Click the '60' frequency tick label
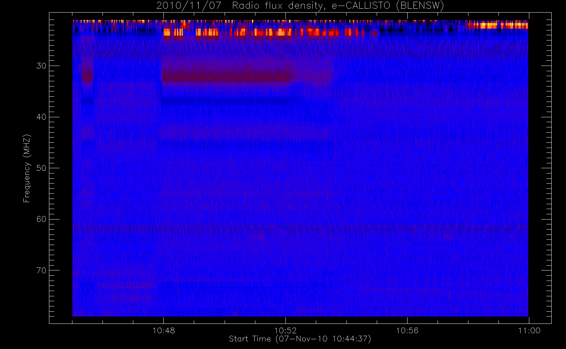Image resolution: width=566 pixels, height=349 pixels. 41,219
